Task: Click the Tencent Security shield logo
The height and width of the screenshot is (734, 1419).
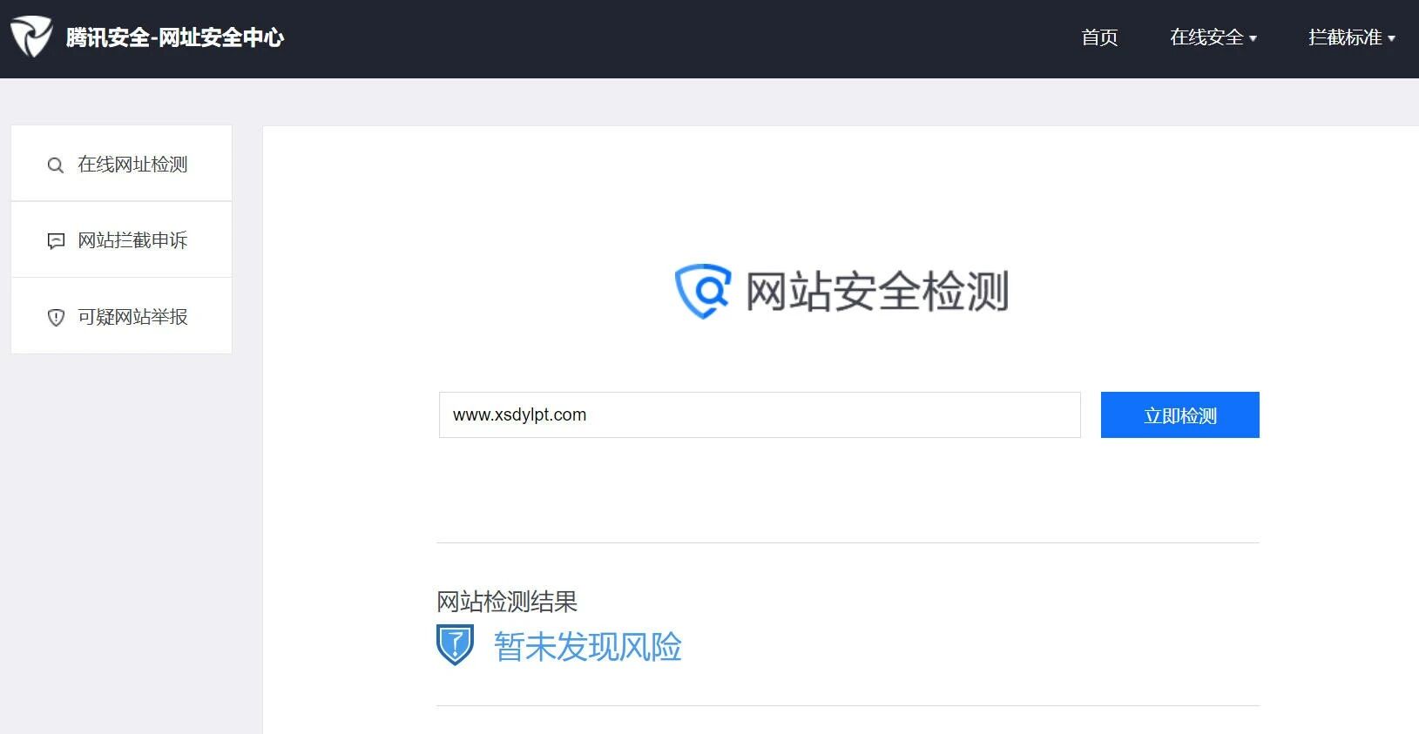Action: pos(31,37)
